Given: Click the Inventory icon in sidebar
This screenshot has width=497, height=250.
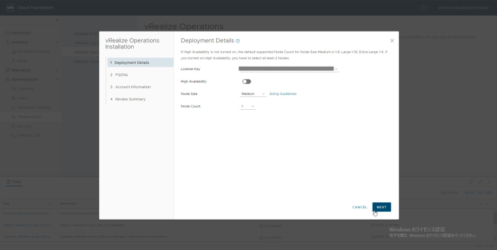Looking at the screenshot, I should [x=7, y=42].
